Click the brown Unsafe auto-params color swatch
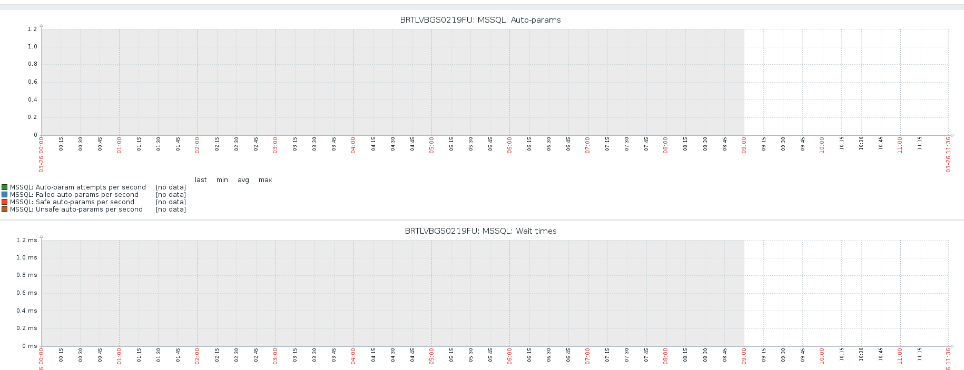Viewport: 964px width, 370px height. pyautogui.click(x=5, y=209)
